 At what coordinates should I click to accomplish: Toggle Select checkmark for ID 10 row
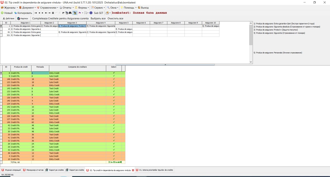click(114, 159)
